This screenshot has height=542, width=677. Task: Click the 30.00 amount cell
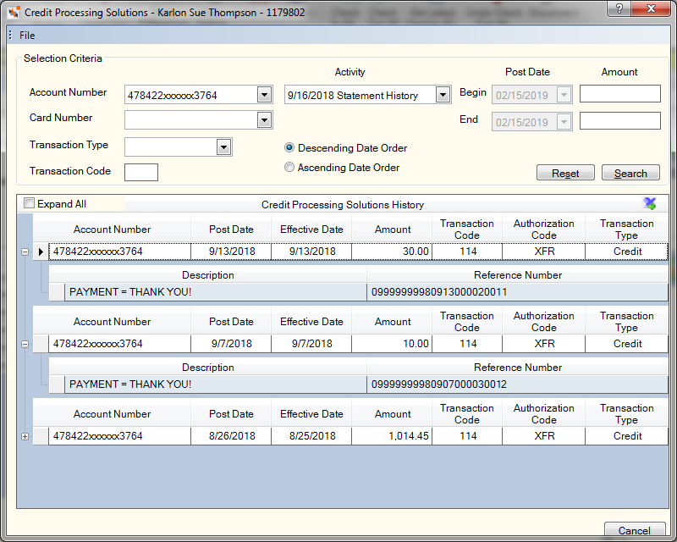[392, 252]
